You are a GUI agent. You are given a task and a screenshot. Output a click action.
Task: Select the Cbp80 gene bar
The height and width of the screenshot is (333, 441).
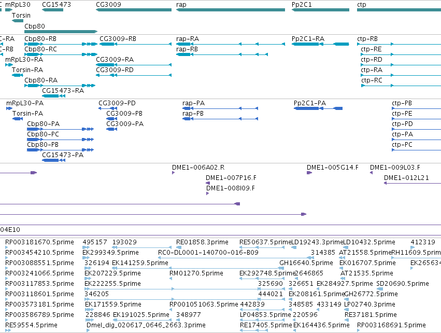click(x=61, y=32)
